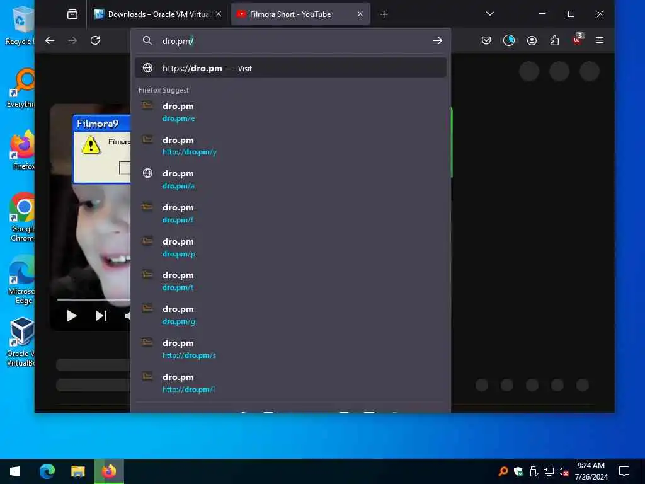Open the Firefox desktop shortcut
The width and height of the screenshot is (645, 484).
click(23, 150)
